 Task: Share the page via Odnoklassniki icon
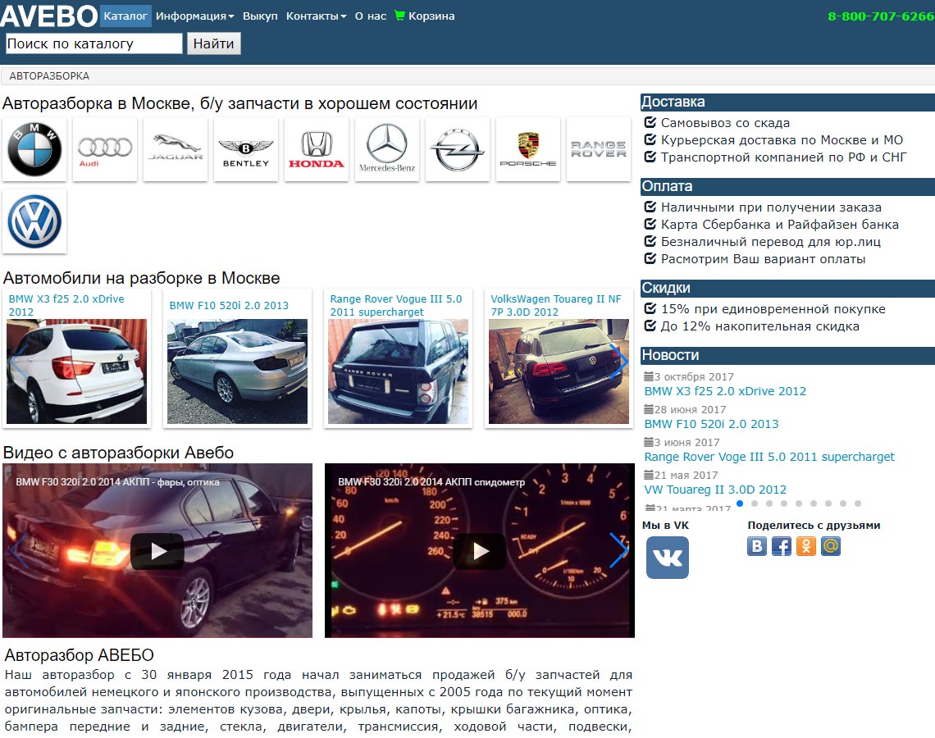point(805,546)
